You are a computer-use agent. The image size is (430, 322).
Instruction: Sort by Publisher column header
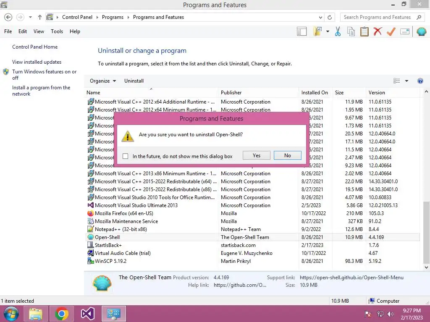point(259,93)
